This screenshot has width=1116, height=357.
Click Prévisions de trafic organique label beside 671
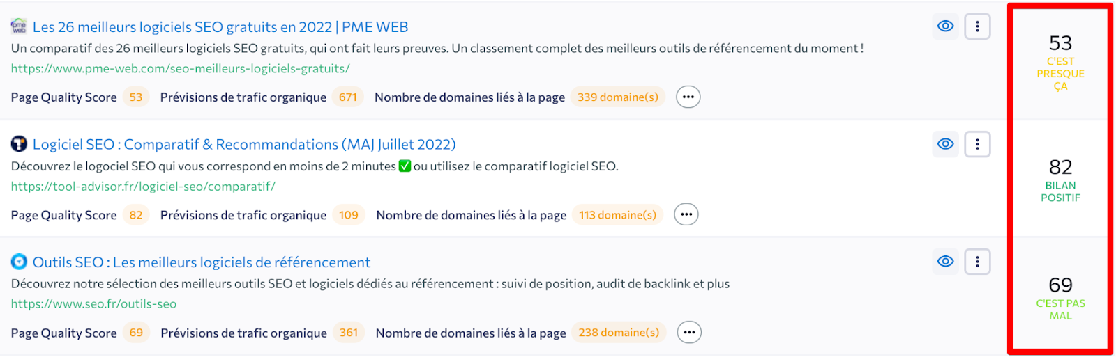[x=243, y=97]
